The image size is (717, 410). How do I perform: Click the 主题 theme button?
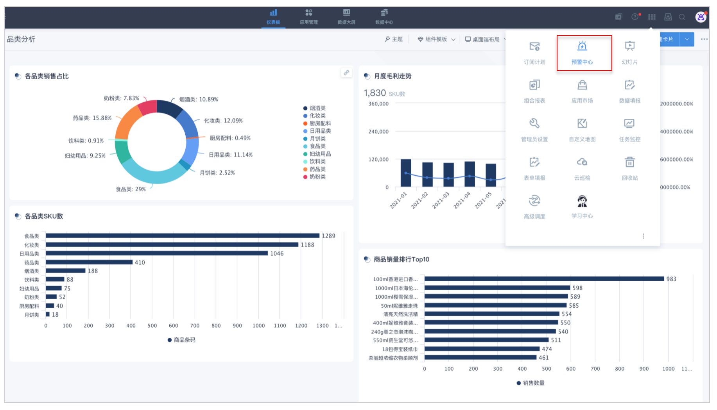click(x=394, y=39)
